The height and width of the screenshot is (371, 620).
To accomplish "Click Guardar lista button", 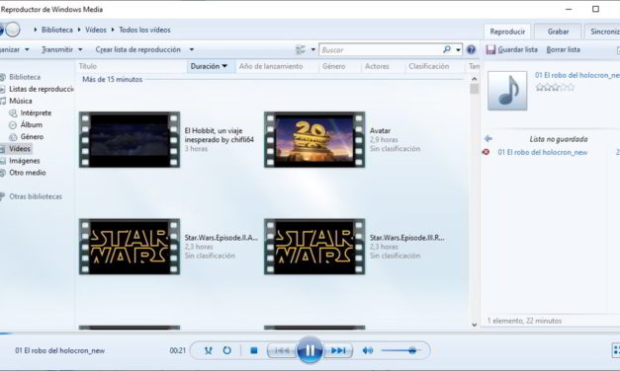I will [x=512, y=49].
